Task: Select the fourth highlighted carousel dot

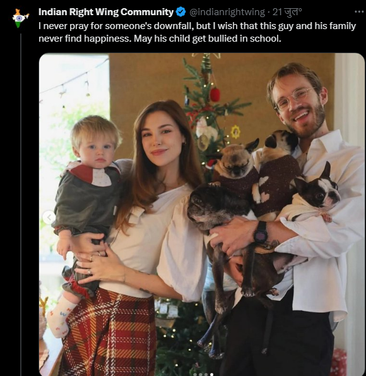Action: pos(212,375)
